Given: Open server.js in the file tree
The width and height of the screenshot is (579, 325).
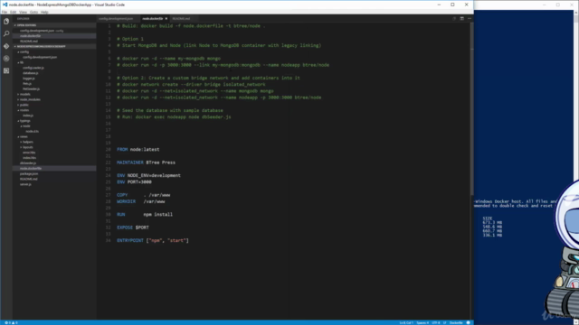Looking at the screenshot, I should coord(25,184).
